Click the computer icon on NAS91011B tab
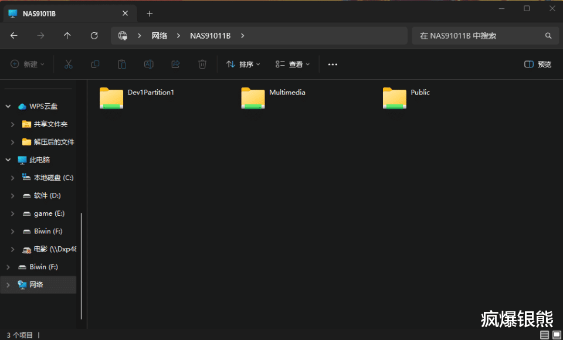Image resolution: width=563 pixels, height=340 pixels. pyautogui.click(x=13, y=13)
